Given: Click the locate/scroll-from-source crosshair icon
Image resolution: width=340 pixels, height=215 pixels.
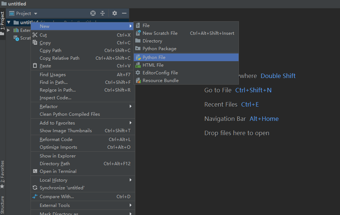Looking at the screenshot, I should pos(93,14).
